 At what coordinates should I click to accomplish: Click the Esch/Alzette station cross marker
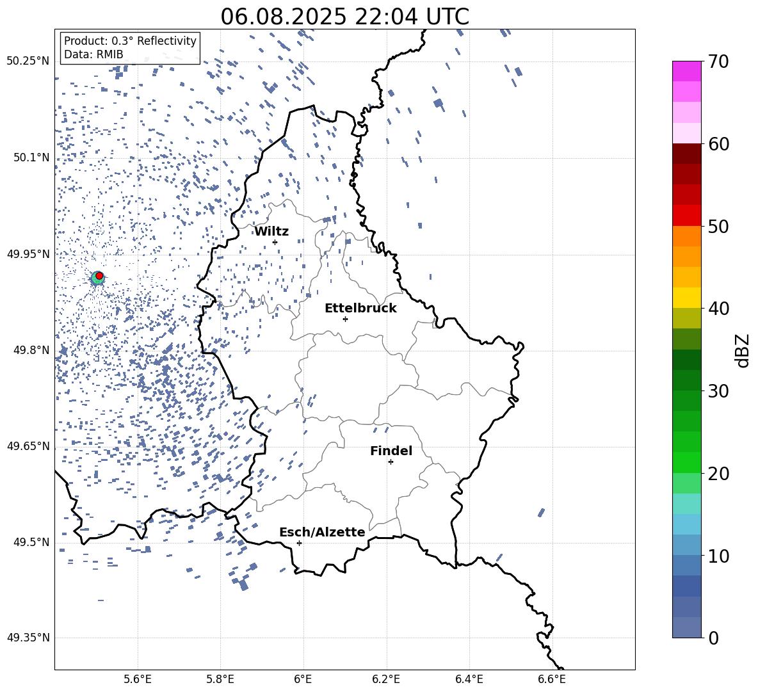coord(299,543)
